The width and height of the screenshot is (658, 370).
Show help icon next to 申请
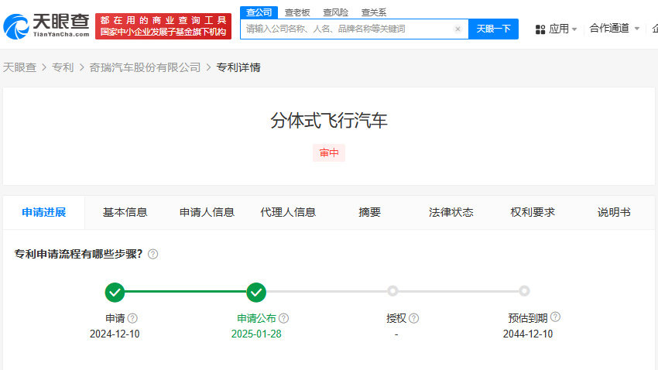(132, 318)
